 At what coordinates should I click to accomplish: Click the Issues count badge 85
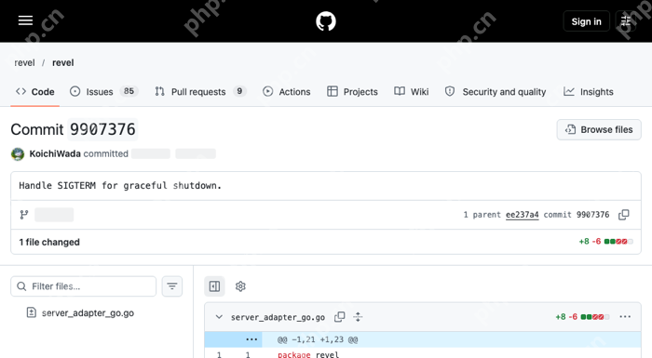(129, 91)
